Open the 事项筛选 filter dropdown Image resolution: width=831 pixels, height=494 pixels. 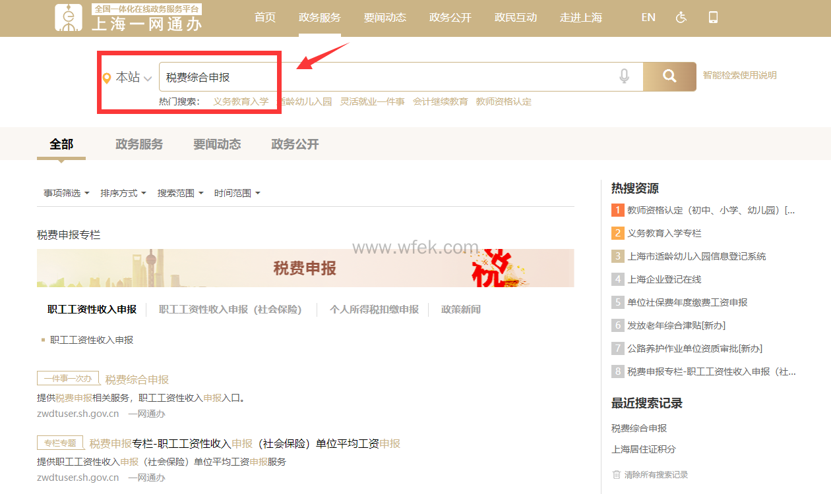click(66, 193)
